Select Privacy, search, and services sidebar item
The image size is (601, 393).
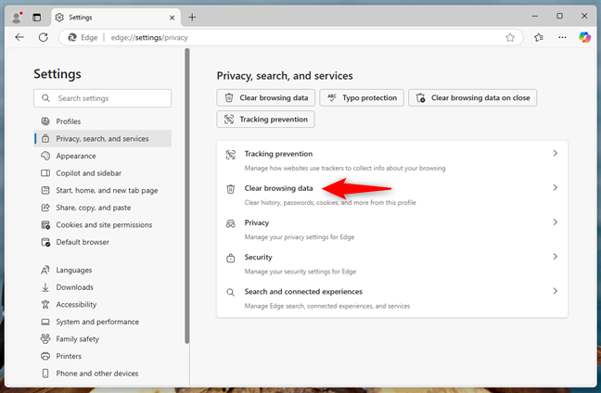pos(102,139)
